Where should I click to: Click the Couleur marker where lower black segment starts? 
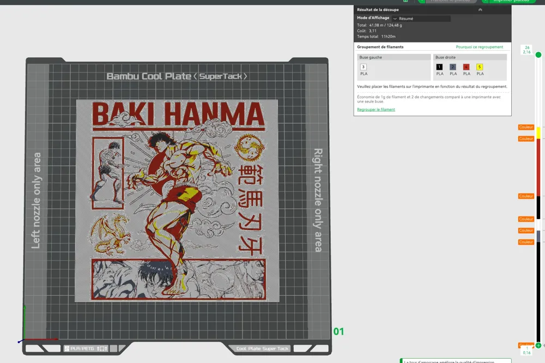526,242
